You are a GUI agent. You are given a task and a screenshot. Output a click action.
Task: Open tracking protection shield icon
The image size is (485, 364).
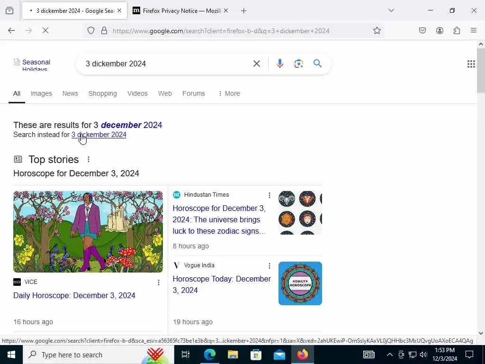pos(90,31)
